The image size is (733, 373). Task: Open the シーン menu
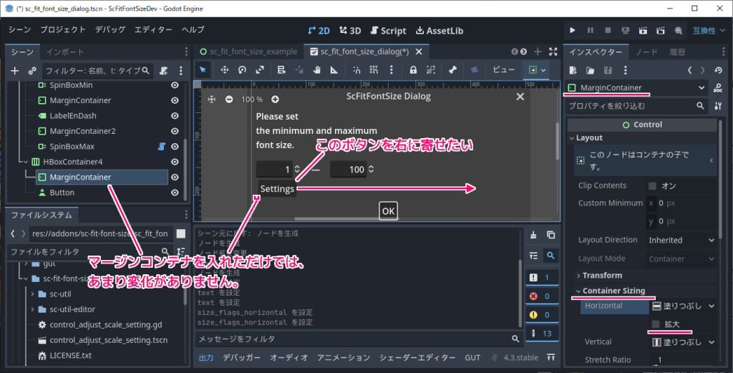tap(19, 29)
